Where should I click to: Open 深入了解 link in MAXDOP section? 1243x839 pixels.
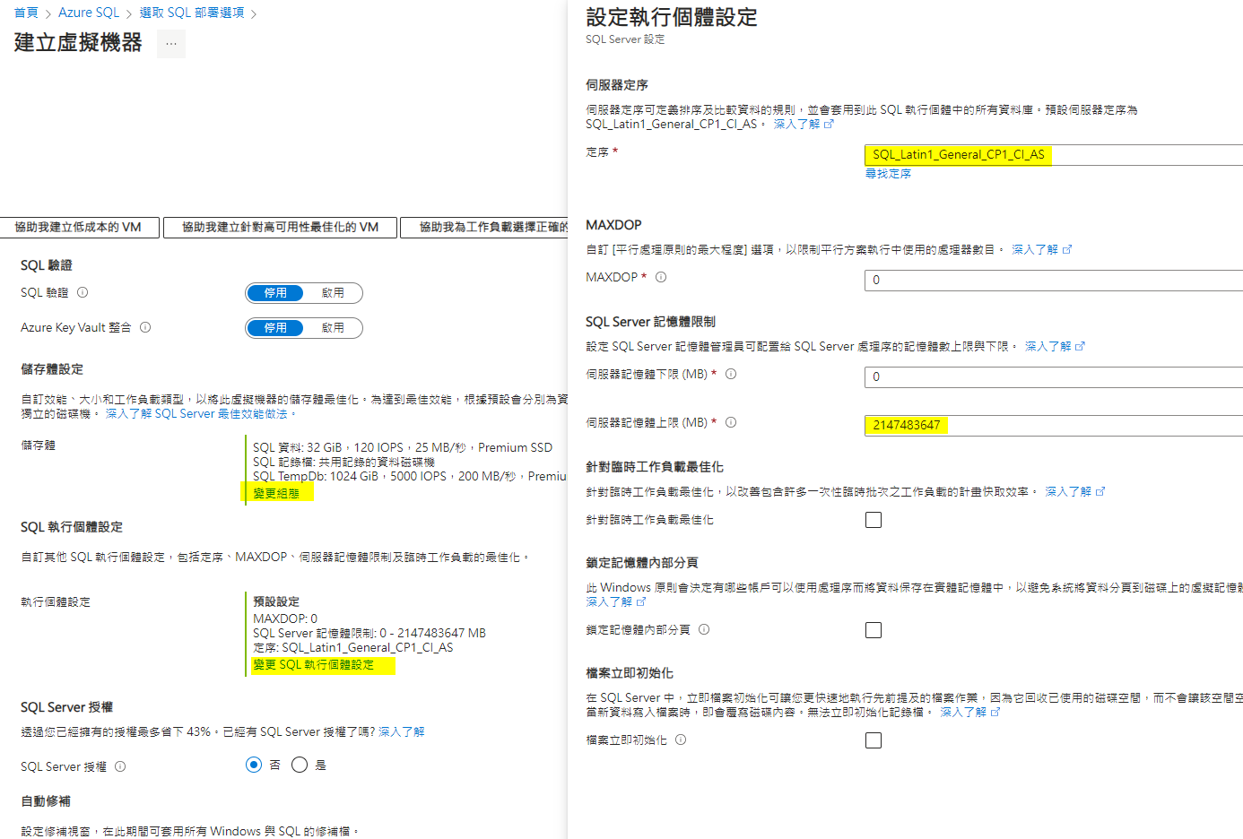(1042, 250)
